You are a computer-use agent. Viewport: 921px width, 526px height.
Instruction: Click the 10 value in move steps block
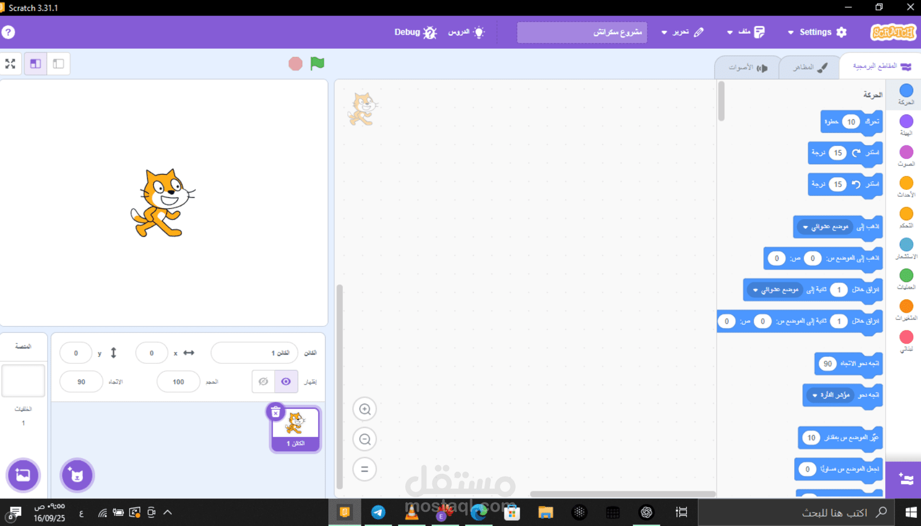click(x=851, y=122)
